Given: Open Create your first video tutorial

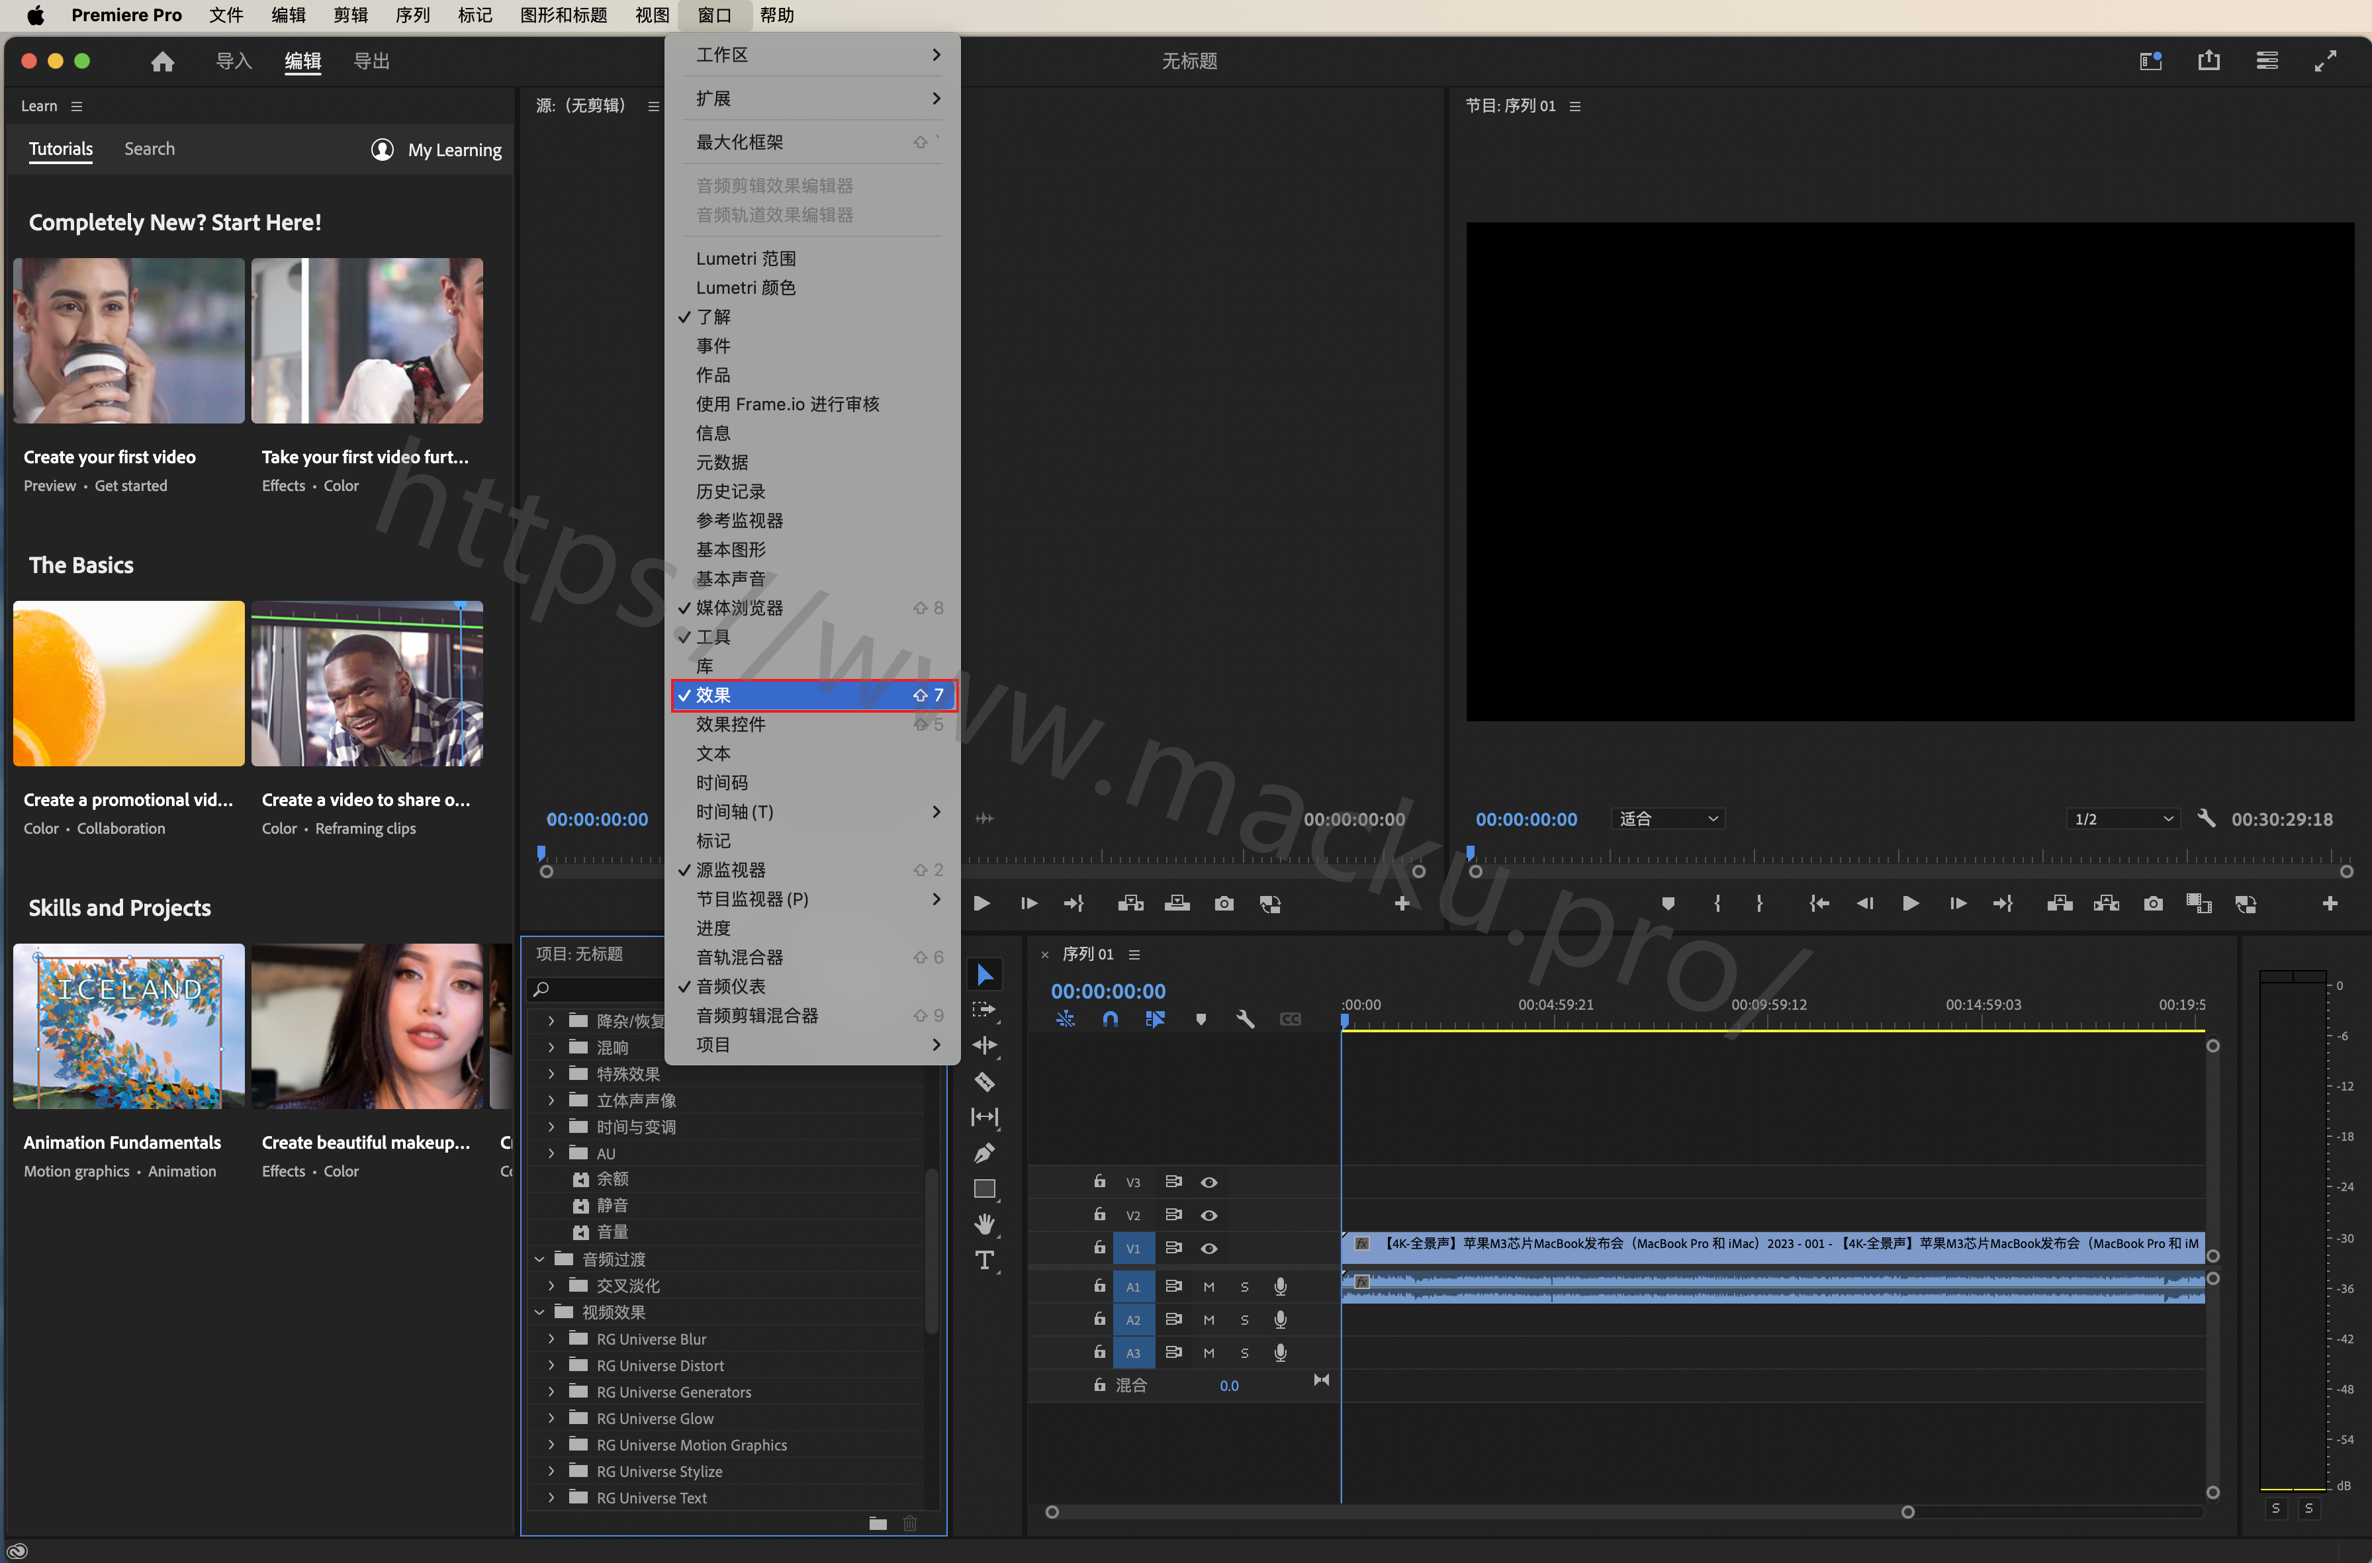Looking at the screenshot, I should pyautogui.click(x=128, y=341).
